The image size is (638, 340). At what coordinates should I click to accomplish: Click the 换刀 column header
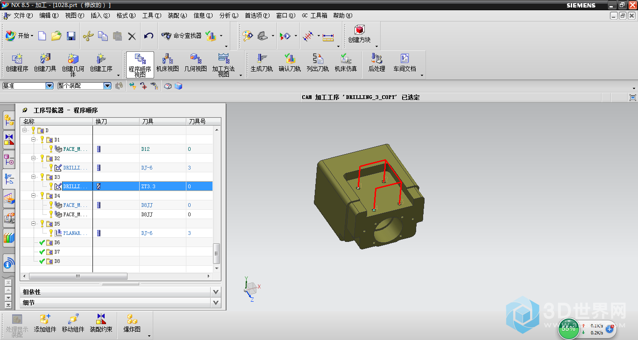click(116, 121)
